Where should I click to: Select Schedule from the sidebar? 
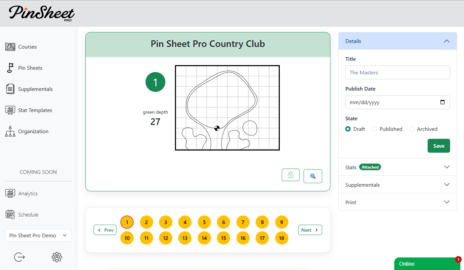click(10, 214)
